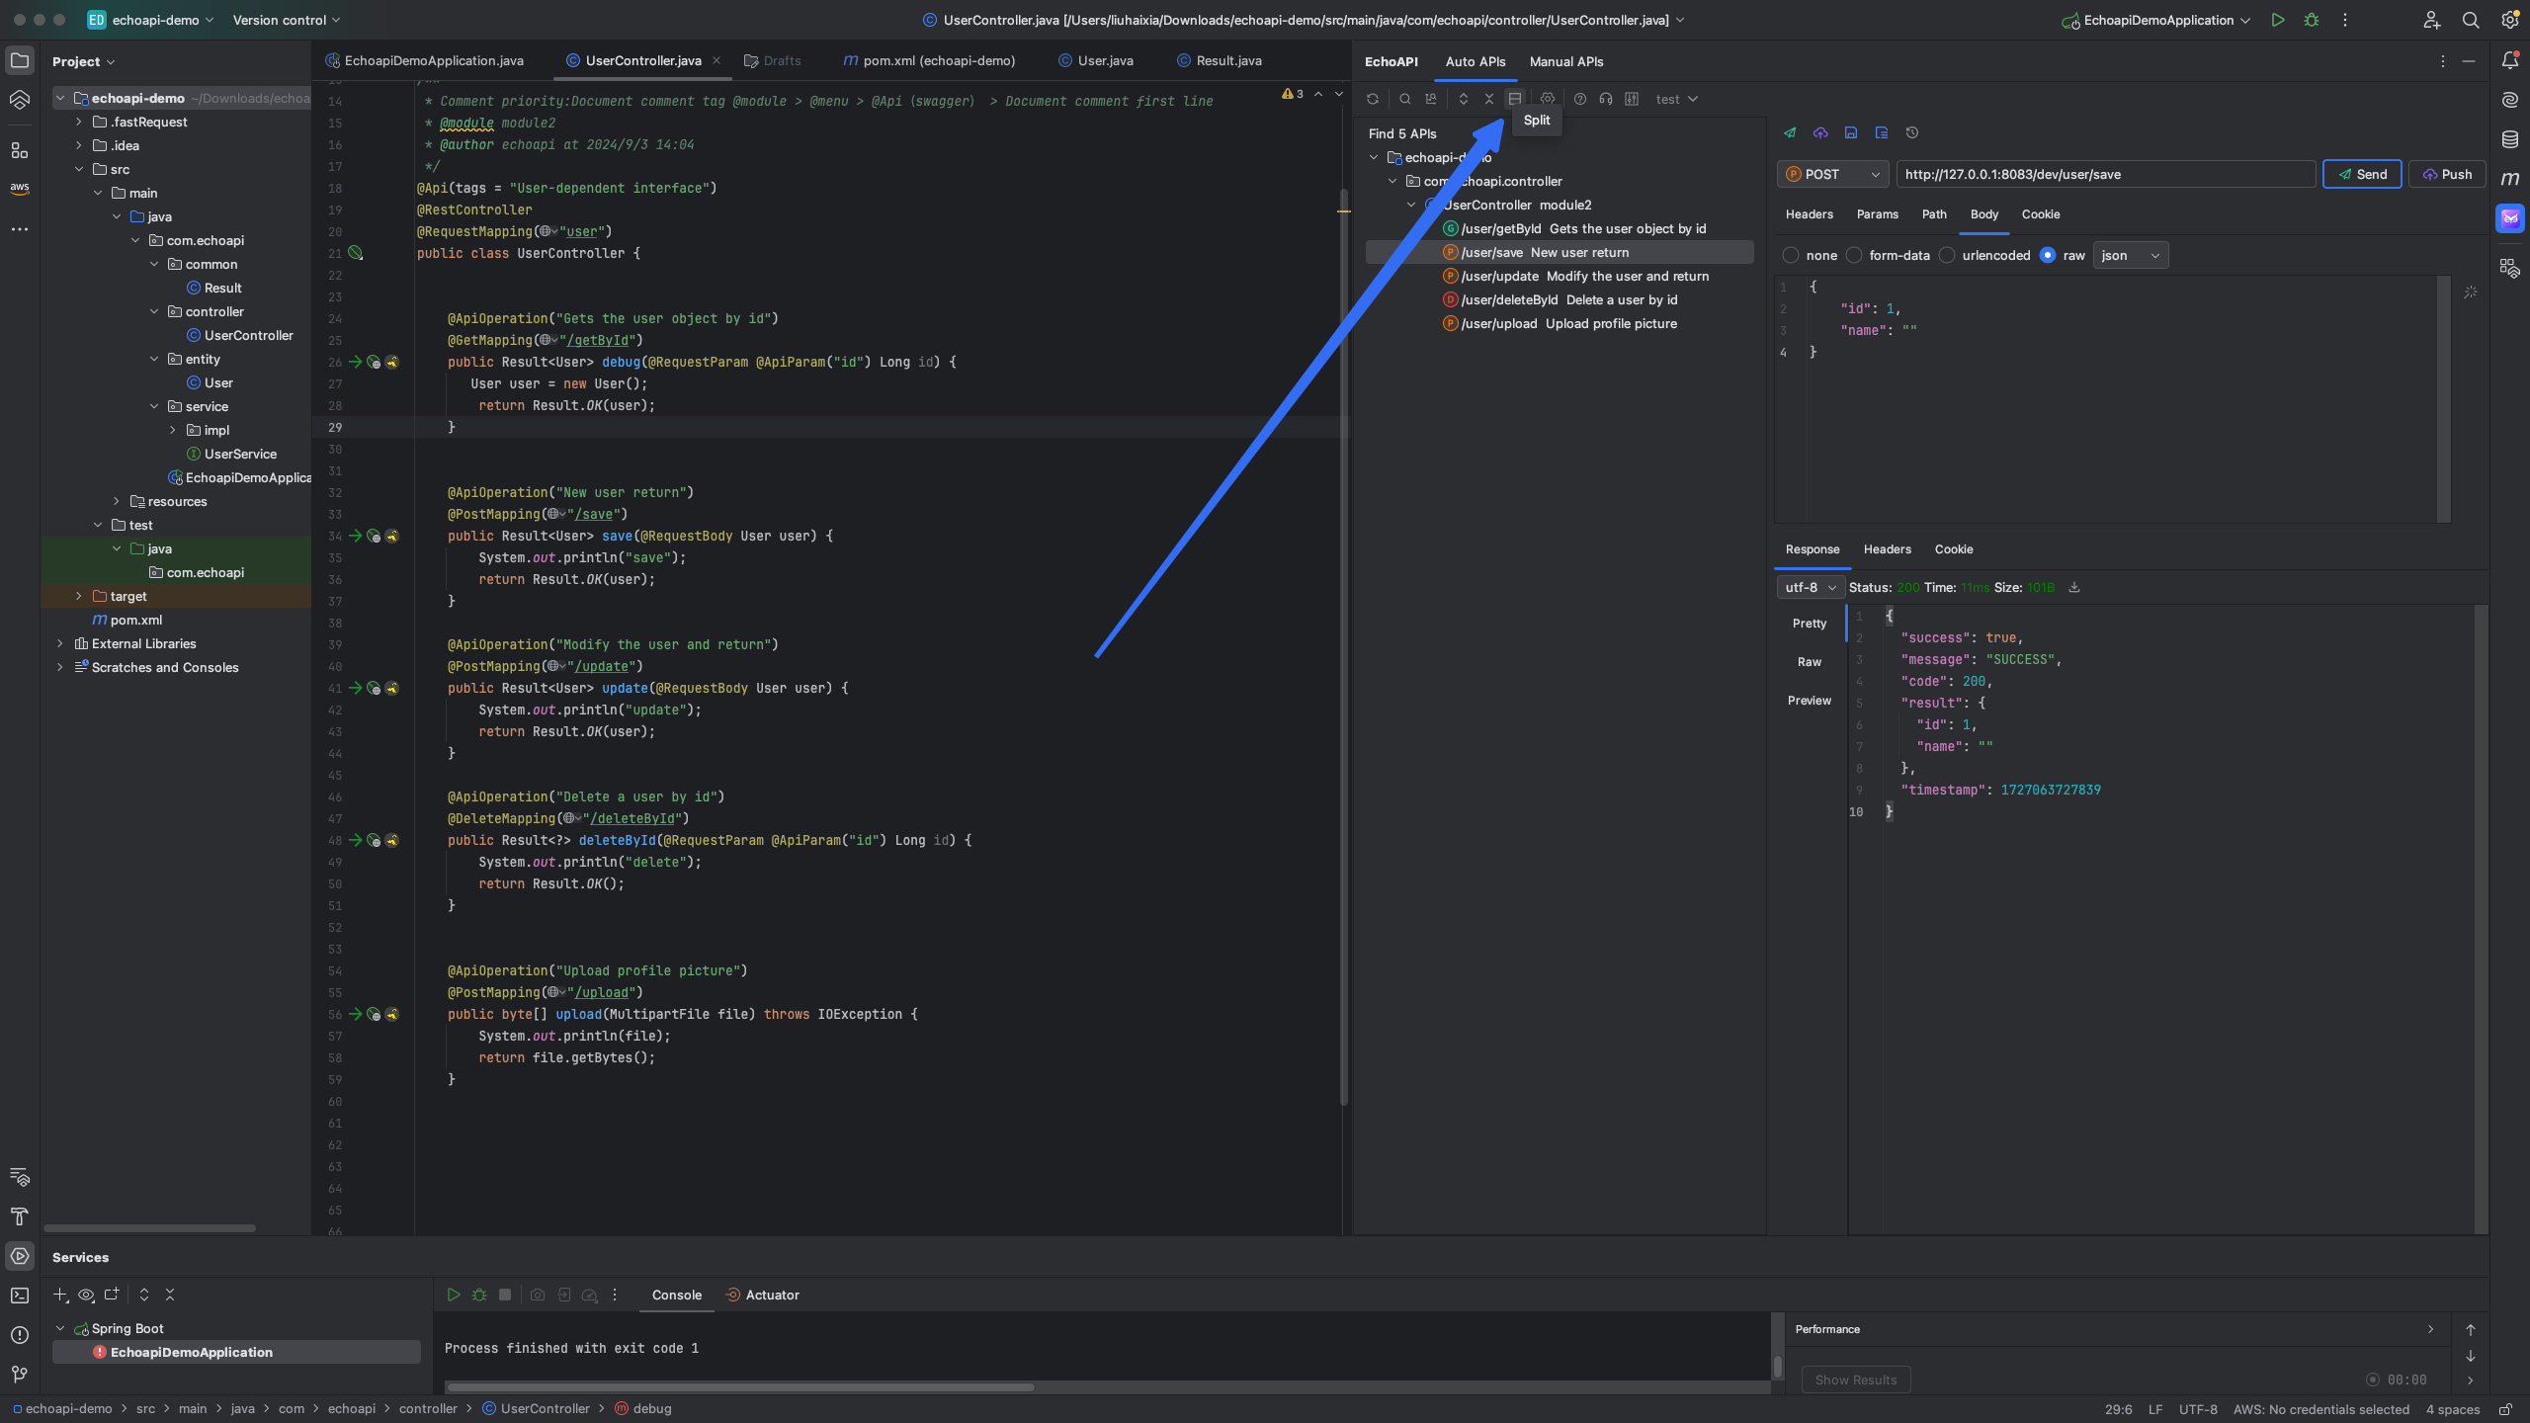2530x1423 pixels.
Task: Click the purple cloud upload icon
Action: coord(1820,132)
